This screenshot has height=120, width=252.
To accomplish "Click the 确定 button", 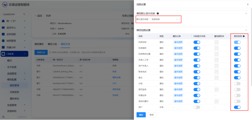I will pos(141,115).
